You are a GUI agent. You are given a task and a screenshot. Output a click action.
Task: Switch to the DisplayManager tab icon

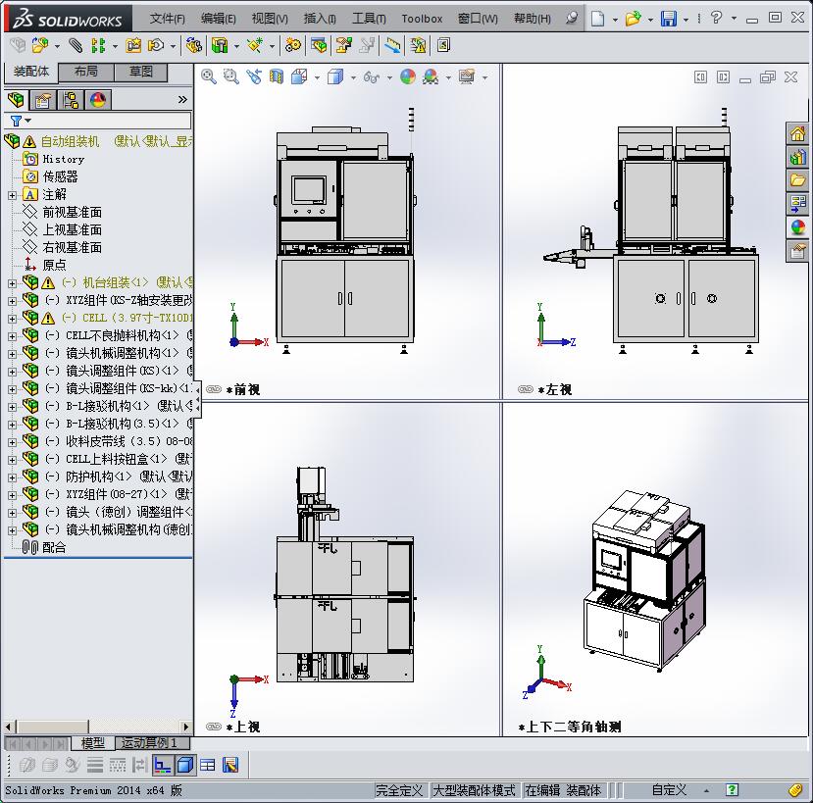point(97,100)
